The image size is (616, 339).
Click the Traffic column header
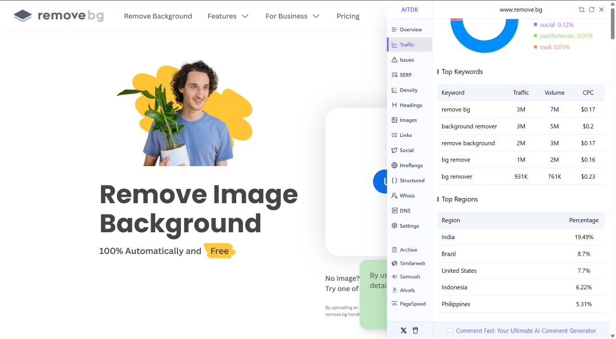tap(521, 92)
